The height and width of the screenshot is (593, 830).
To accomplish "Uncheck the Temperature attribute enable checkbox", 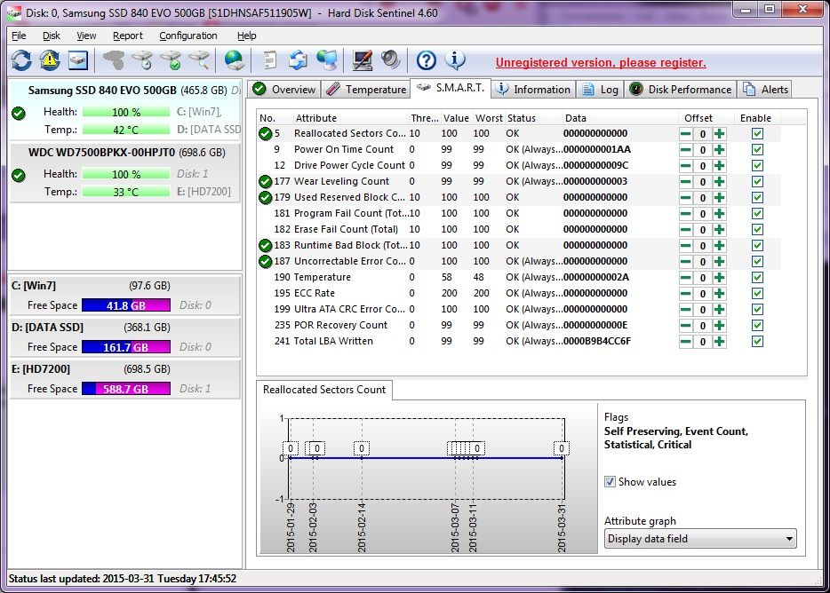I will tap(757, 278).
